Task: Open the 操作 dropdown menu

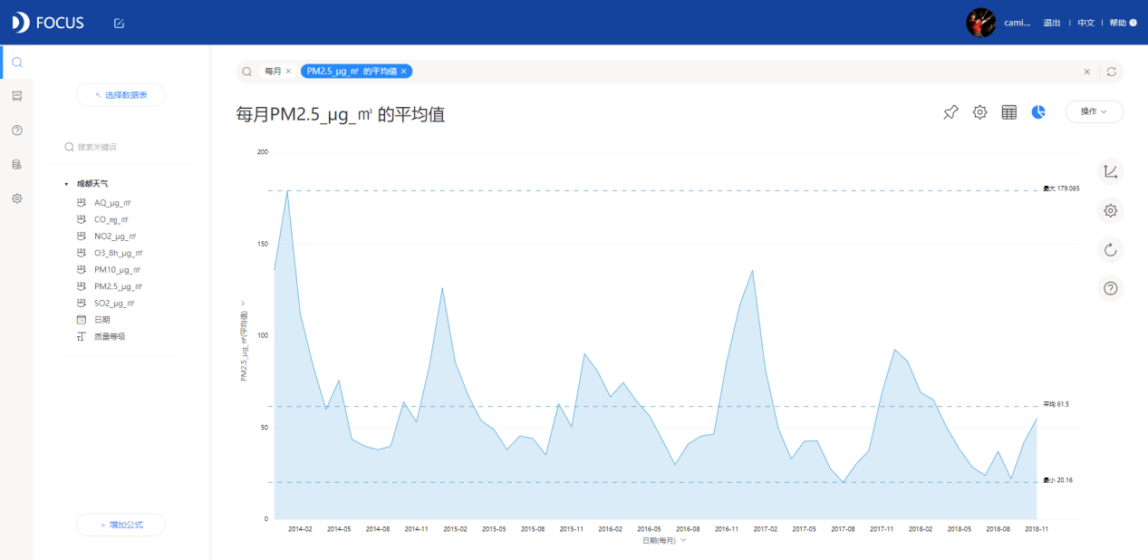Action: 1094,111
